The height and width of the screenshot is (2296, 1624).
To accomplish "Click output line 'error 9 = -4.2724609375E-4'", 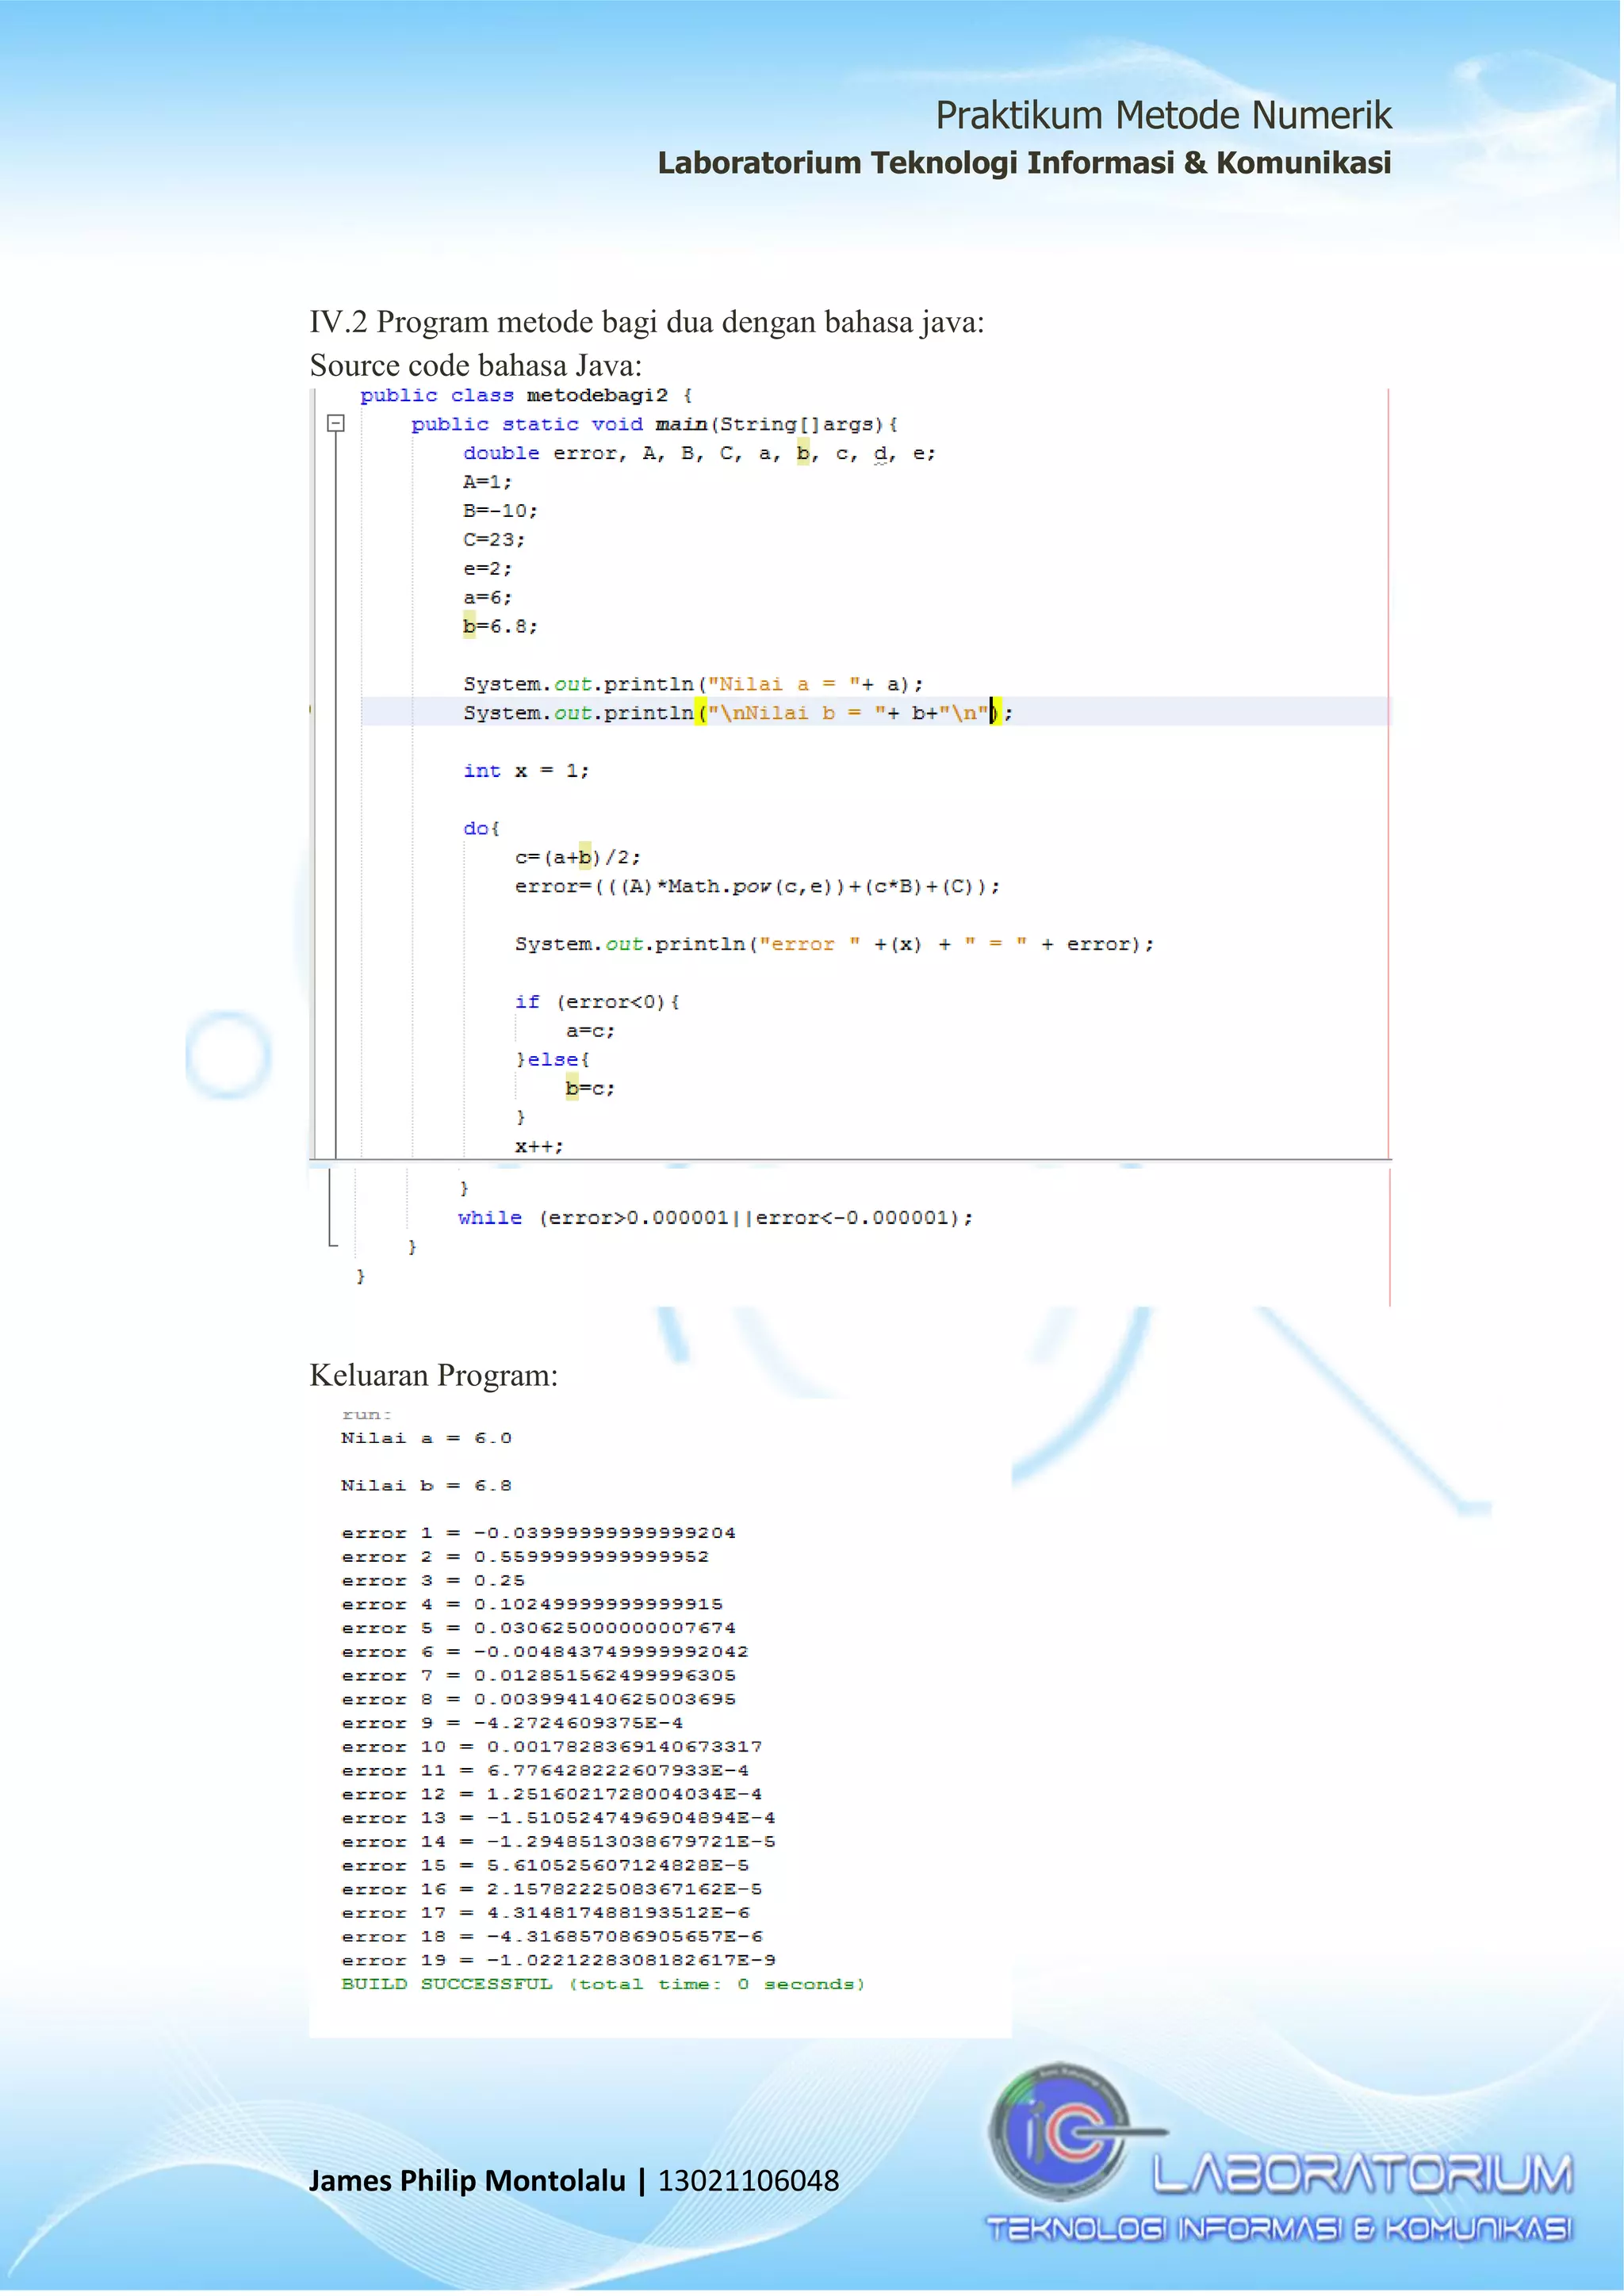I will (x=512, y=1724).
